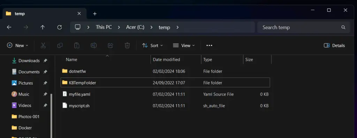Viewport: 357px width, 138px height.
Task: Open the New dropdown menu
Action: pyautogui.click(x=17, y=46)
